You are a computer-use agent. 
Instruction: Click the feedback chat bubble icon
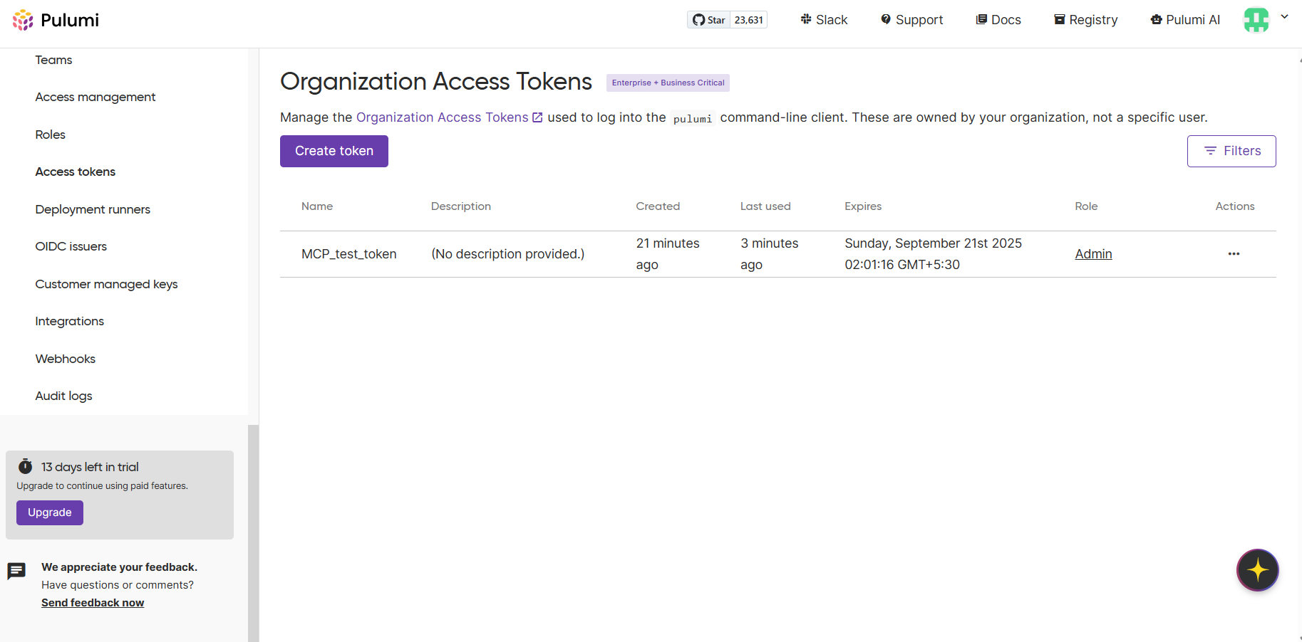[16, 571]
